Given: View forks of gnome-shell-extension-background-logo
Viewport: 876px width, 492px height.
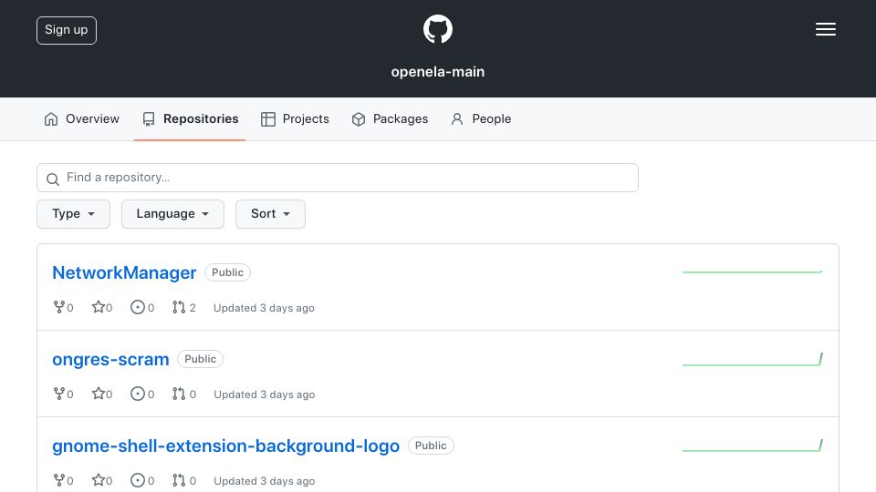Looking at the screenshot, I should click(x=63, y=480).
